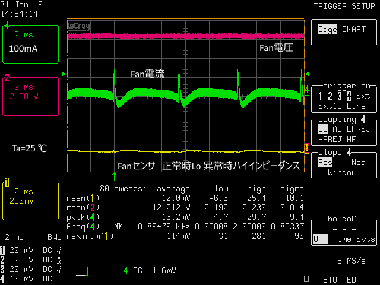Image resolution: width=380 pixels, height=285 pixels.
Task: Click the maximum(1) measurement row label
Action: [90, 236]
